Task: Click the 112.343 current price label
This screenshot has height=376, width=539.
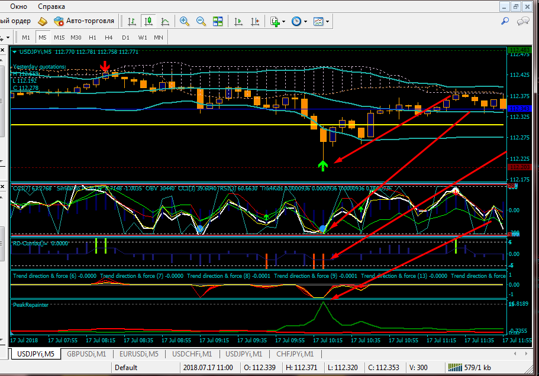Action: point(519,109)
